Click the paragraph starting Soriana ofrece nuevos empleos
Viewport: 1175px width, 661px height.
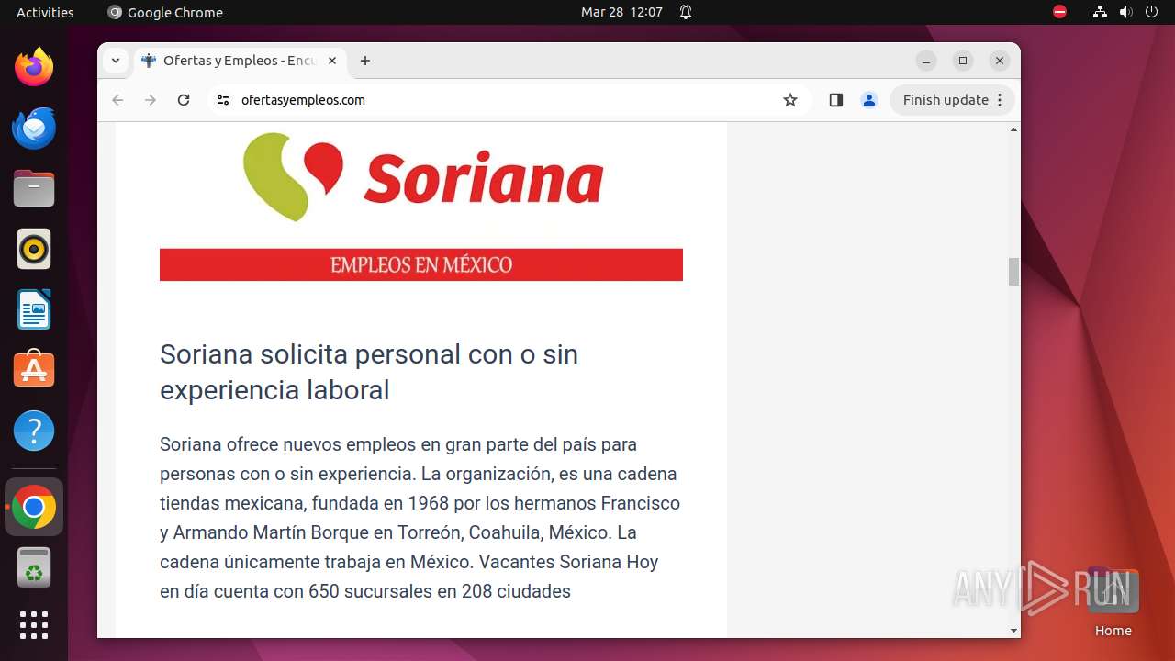[x=420, y=518]
